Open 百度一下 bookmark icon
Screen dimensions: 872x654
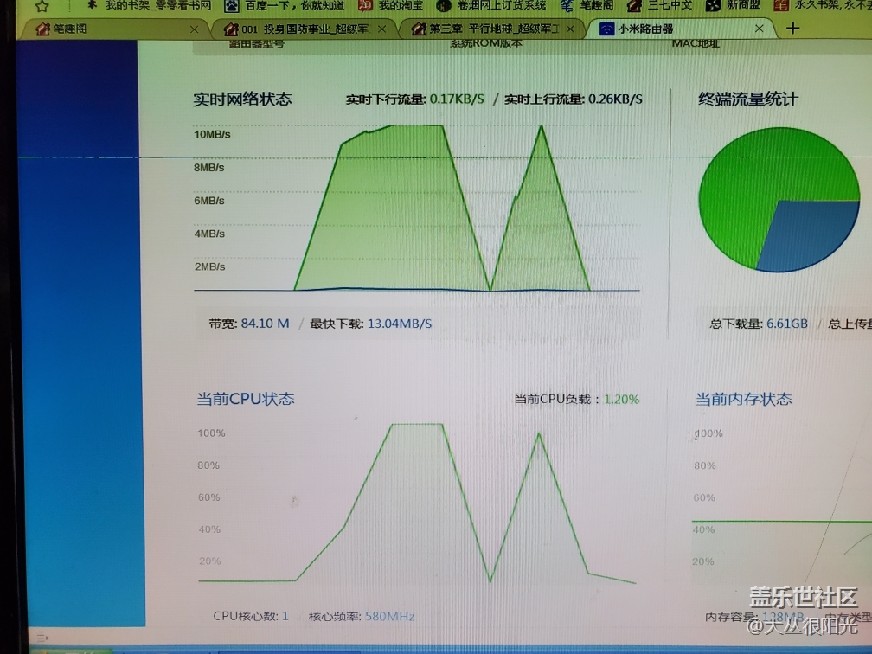click(x=231, y=5)
